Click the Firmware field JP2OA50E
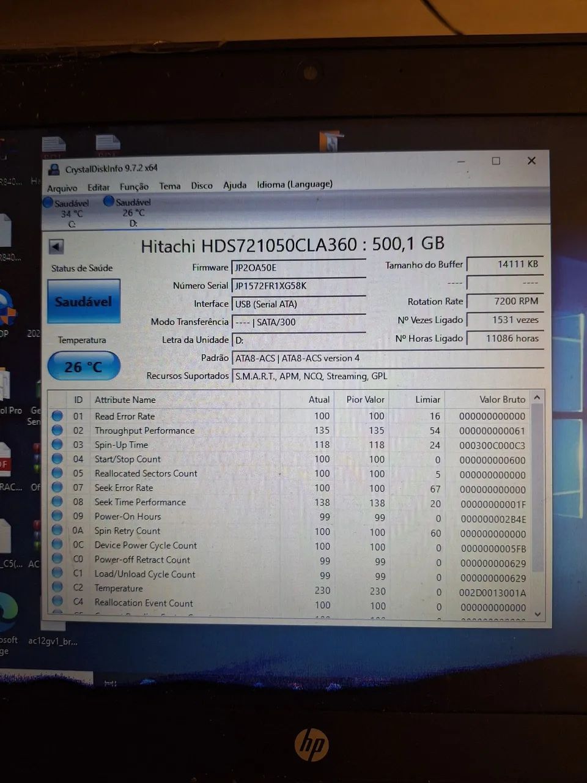Image resolution: width=587 pixels, height=783 pixels. tap(298, 267)
